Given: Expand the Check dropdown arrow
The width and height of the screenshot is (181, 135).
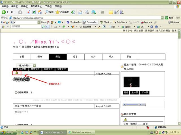Looking at the screenshot, I should 111,22.
